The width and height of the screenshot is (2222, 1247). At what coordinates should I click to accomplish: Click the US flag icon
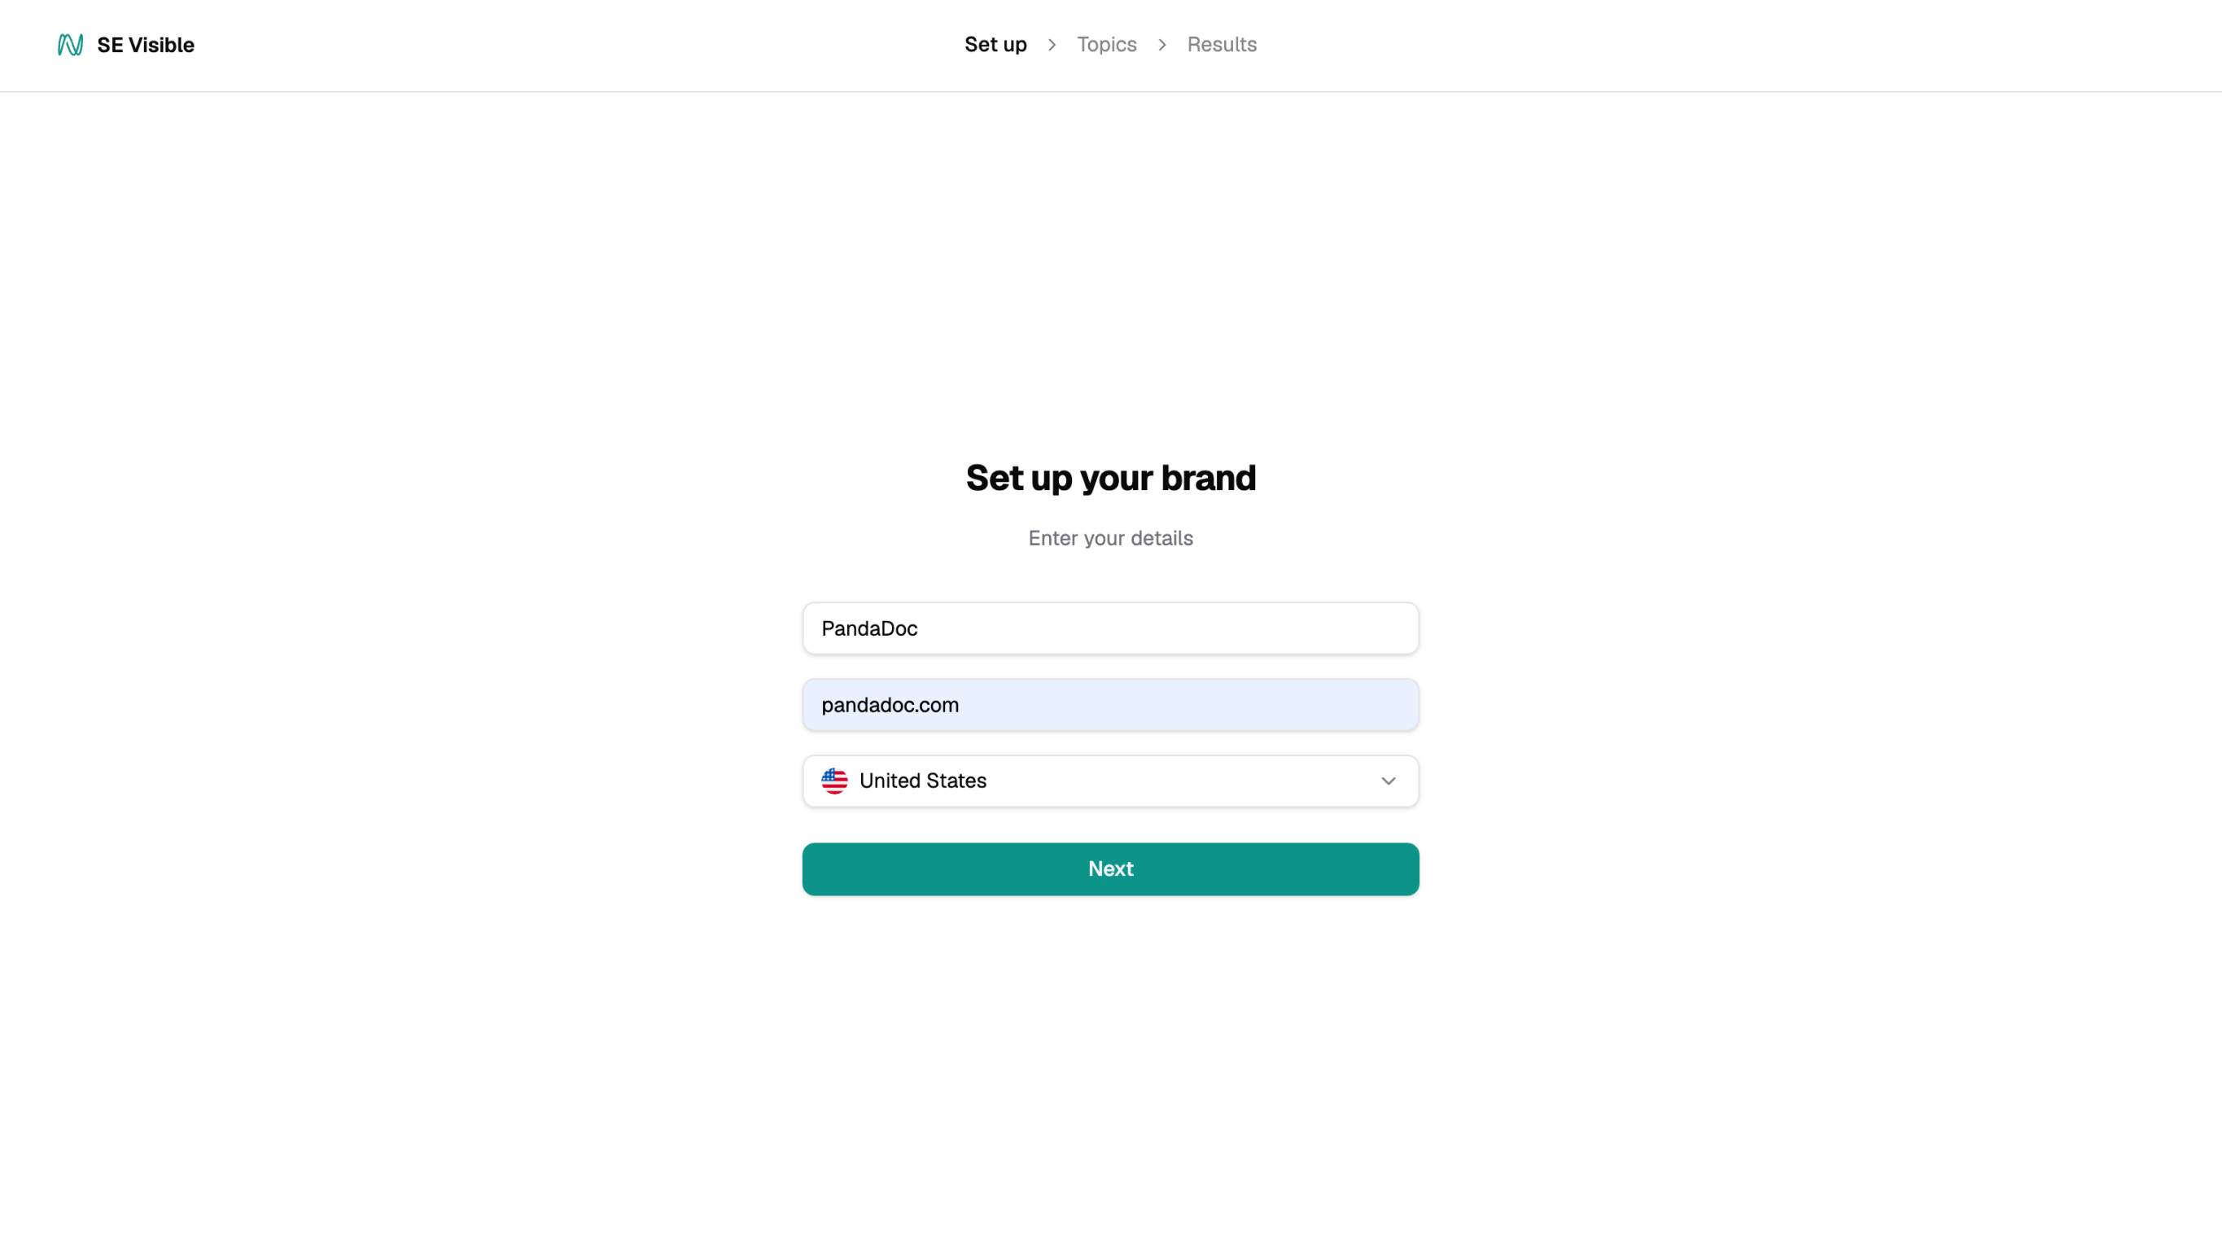(x=834, y=781)
